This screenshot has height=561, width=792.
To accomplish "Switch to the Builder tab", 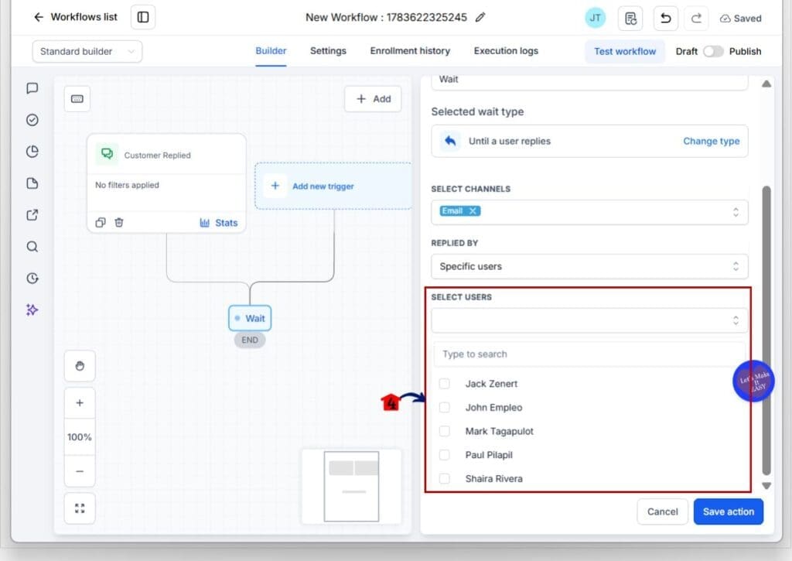I will 271,51.
